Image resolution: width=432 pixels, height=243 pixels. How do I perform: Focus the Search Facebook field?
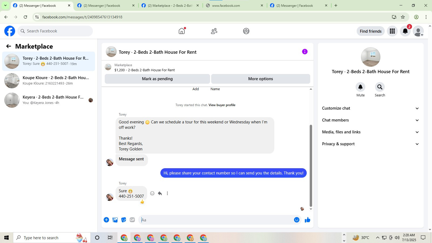point(55,31)
